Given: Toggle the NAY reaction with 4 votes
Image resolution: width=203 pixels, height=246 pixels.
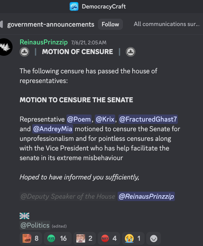Looking at the screenshot, I should pos(109,238).
